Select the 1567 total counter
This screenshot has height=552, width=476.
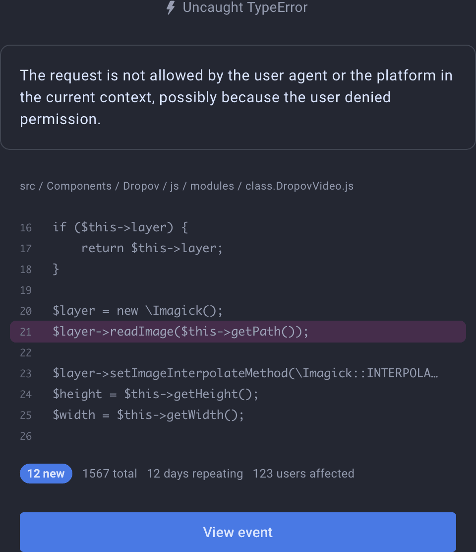[110, 474]
